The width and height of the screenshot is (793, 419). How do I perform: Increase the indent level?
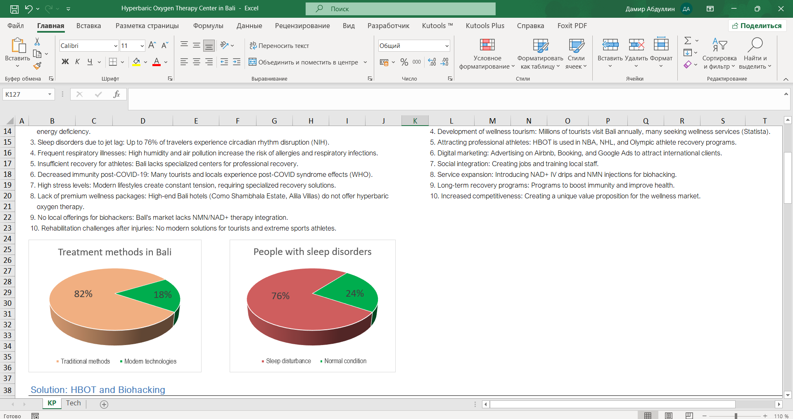(x=237, y=62)
